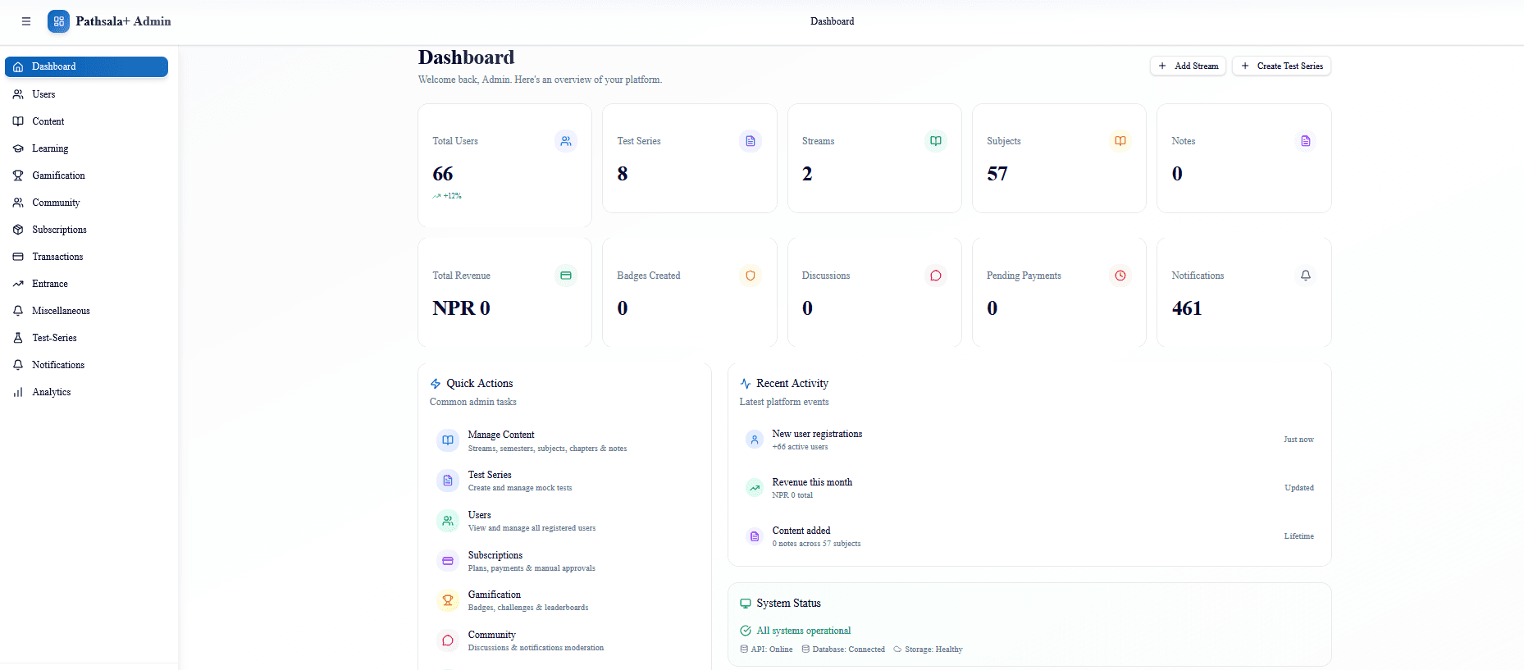The height and width of the screenshot is (670, 1524).
Task: Click the Notes card file icon
Action: click(x=1306, y=141)
